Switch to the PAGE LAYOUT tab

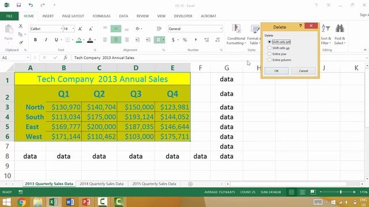73,16
